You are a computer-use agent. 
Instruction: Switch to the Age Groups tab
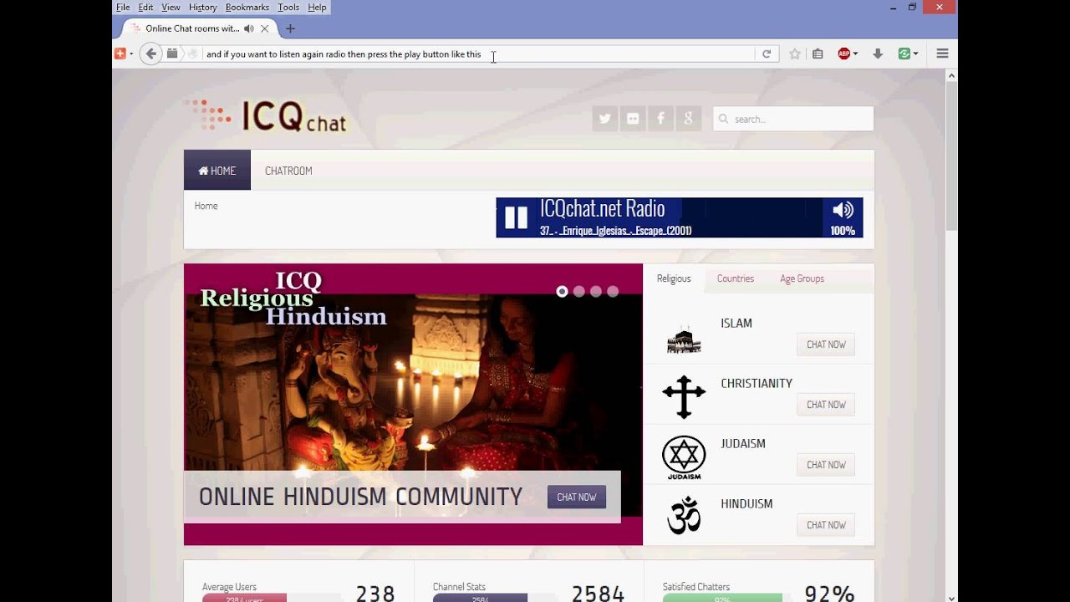(802, 278)
